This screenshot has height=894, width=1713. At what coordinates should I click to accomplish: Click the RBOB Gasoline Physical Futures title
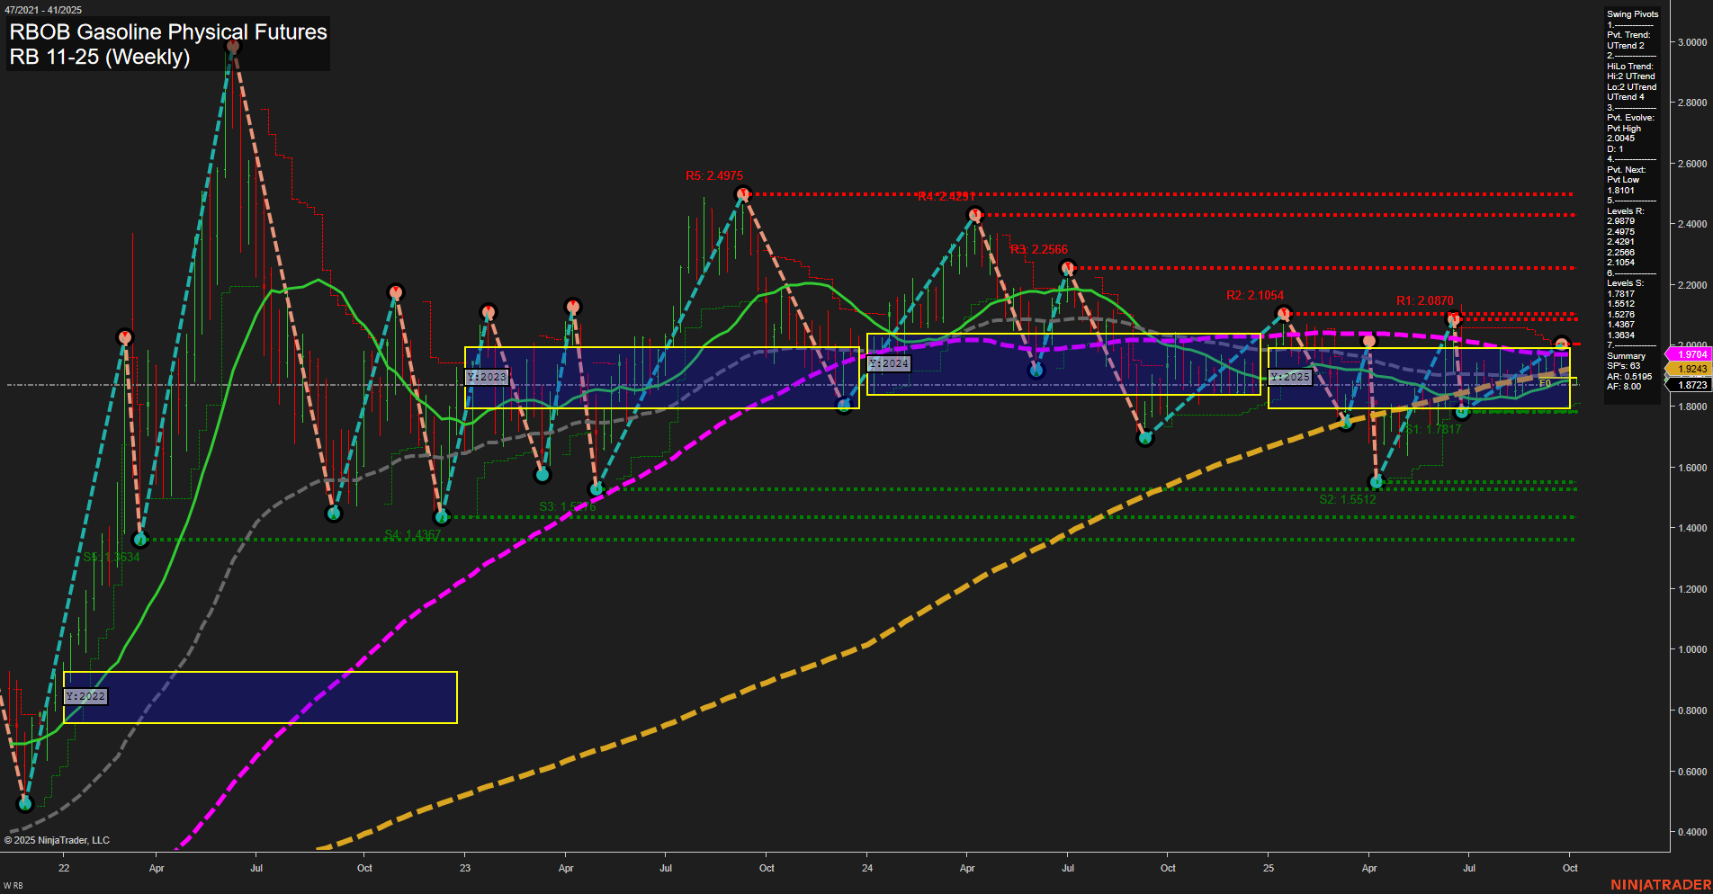pos(166,32)
